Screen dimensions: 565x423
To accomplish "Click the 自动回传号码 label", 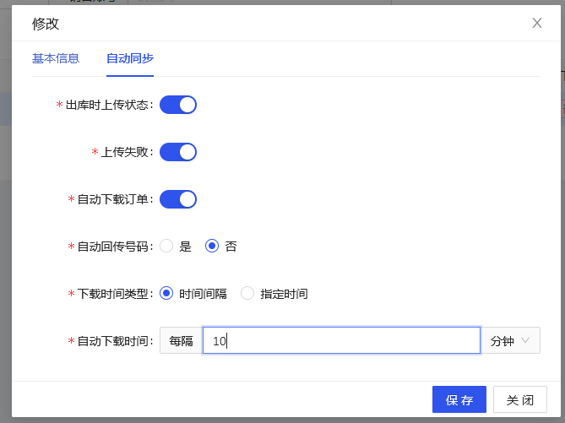I will tap(115, 247).
